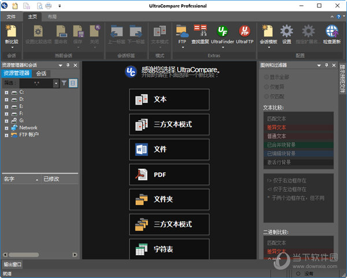The width and height of the screenshot is (347, 278).
Task: Click the filter funnel icon in explorer
Action: click(64, 83)
